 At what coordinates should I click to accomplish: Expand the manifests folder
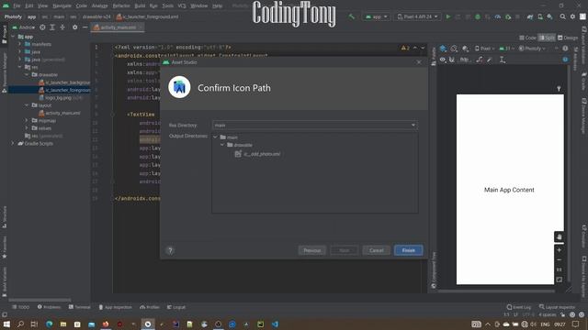[20, 44]
